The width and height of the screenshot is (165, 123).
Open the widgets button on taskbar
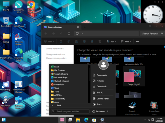(x=4, y=120)
